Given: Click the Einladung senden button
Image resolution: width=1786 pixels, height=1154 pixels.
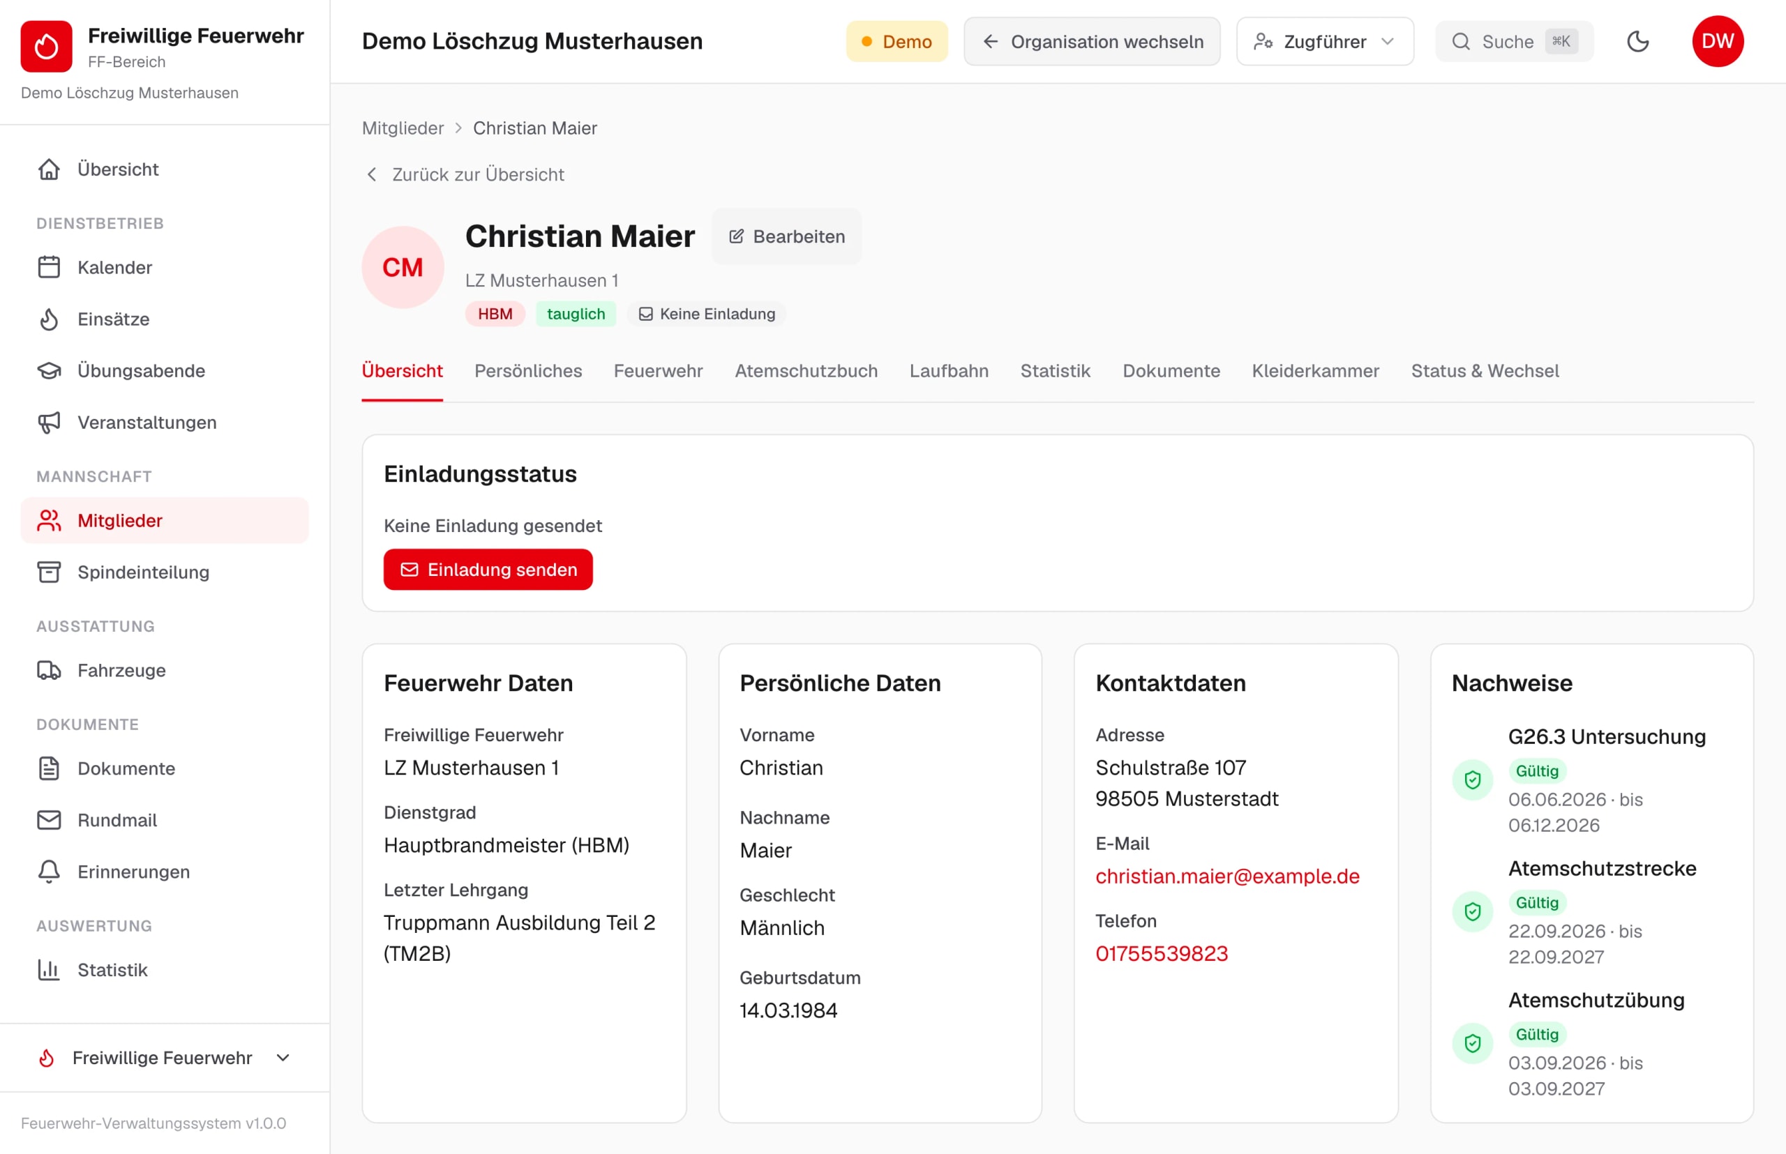Looking at the screenshot, I should (x=488, y=570).
